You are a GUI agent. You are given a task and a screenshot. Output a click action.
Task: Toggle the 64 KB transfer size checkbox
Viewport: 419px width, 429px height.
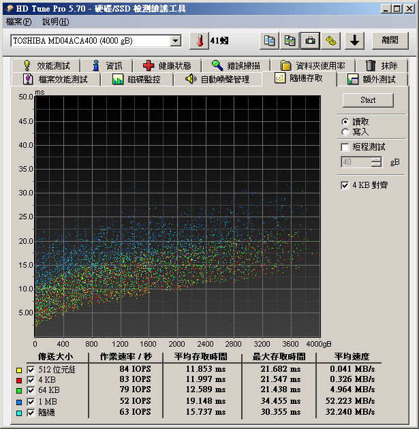tap(31, 390)
